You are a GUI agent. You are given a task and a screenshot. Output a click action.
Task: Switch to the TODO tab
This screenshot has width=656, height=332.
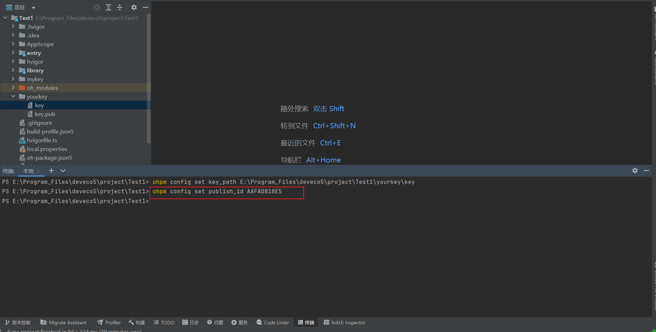pyautogui.click(x=164, y=323)
